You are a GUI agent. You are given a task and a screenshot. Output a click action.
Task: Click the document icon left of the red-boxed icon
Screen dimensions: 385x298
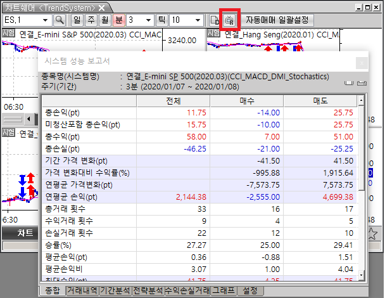215,20
